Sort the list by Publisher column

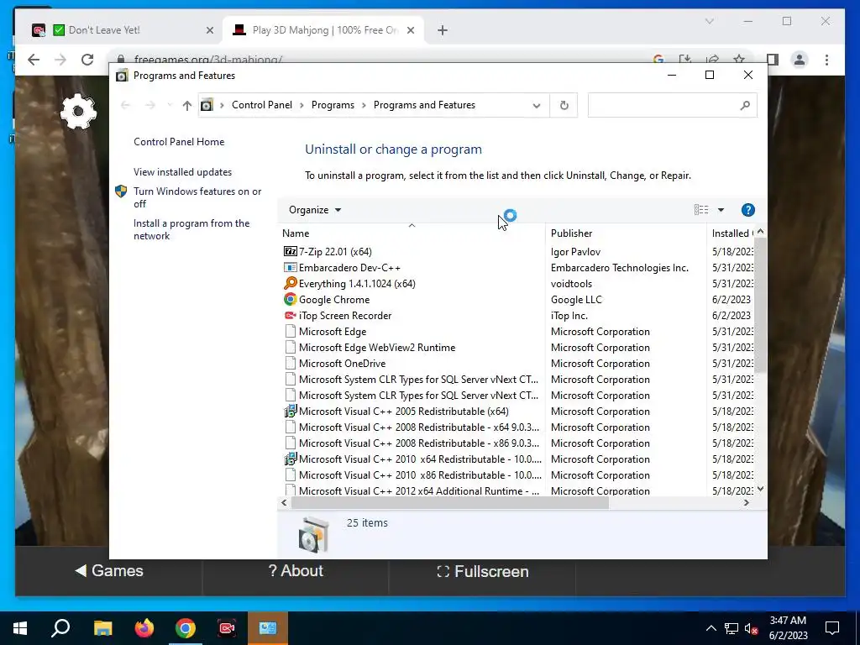[626, 233]
